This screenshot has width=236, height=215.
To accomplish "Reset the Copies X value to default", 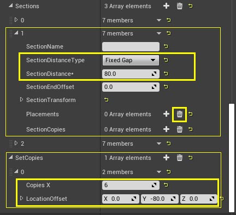I will [166, 185].
